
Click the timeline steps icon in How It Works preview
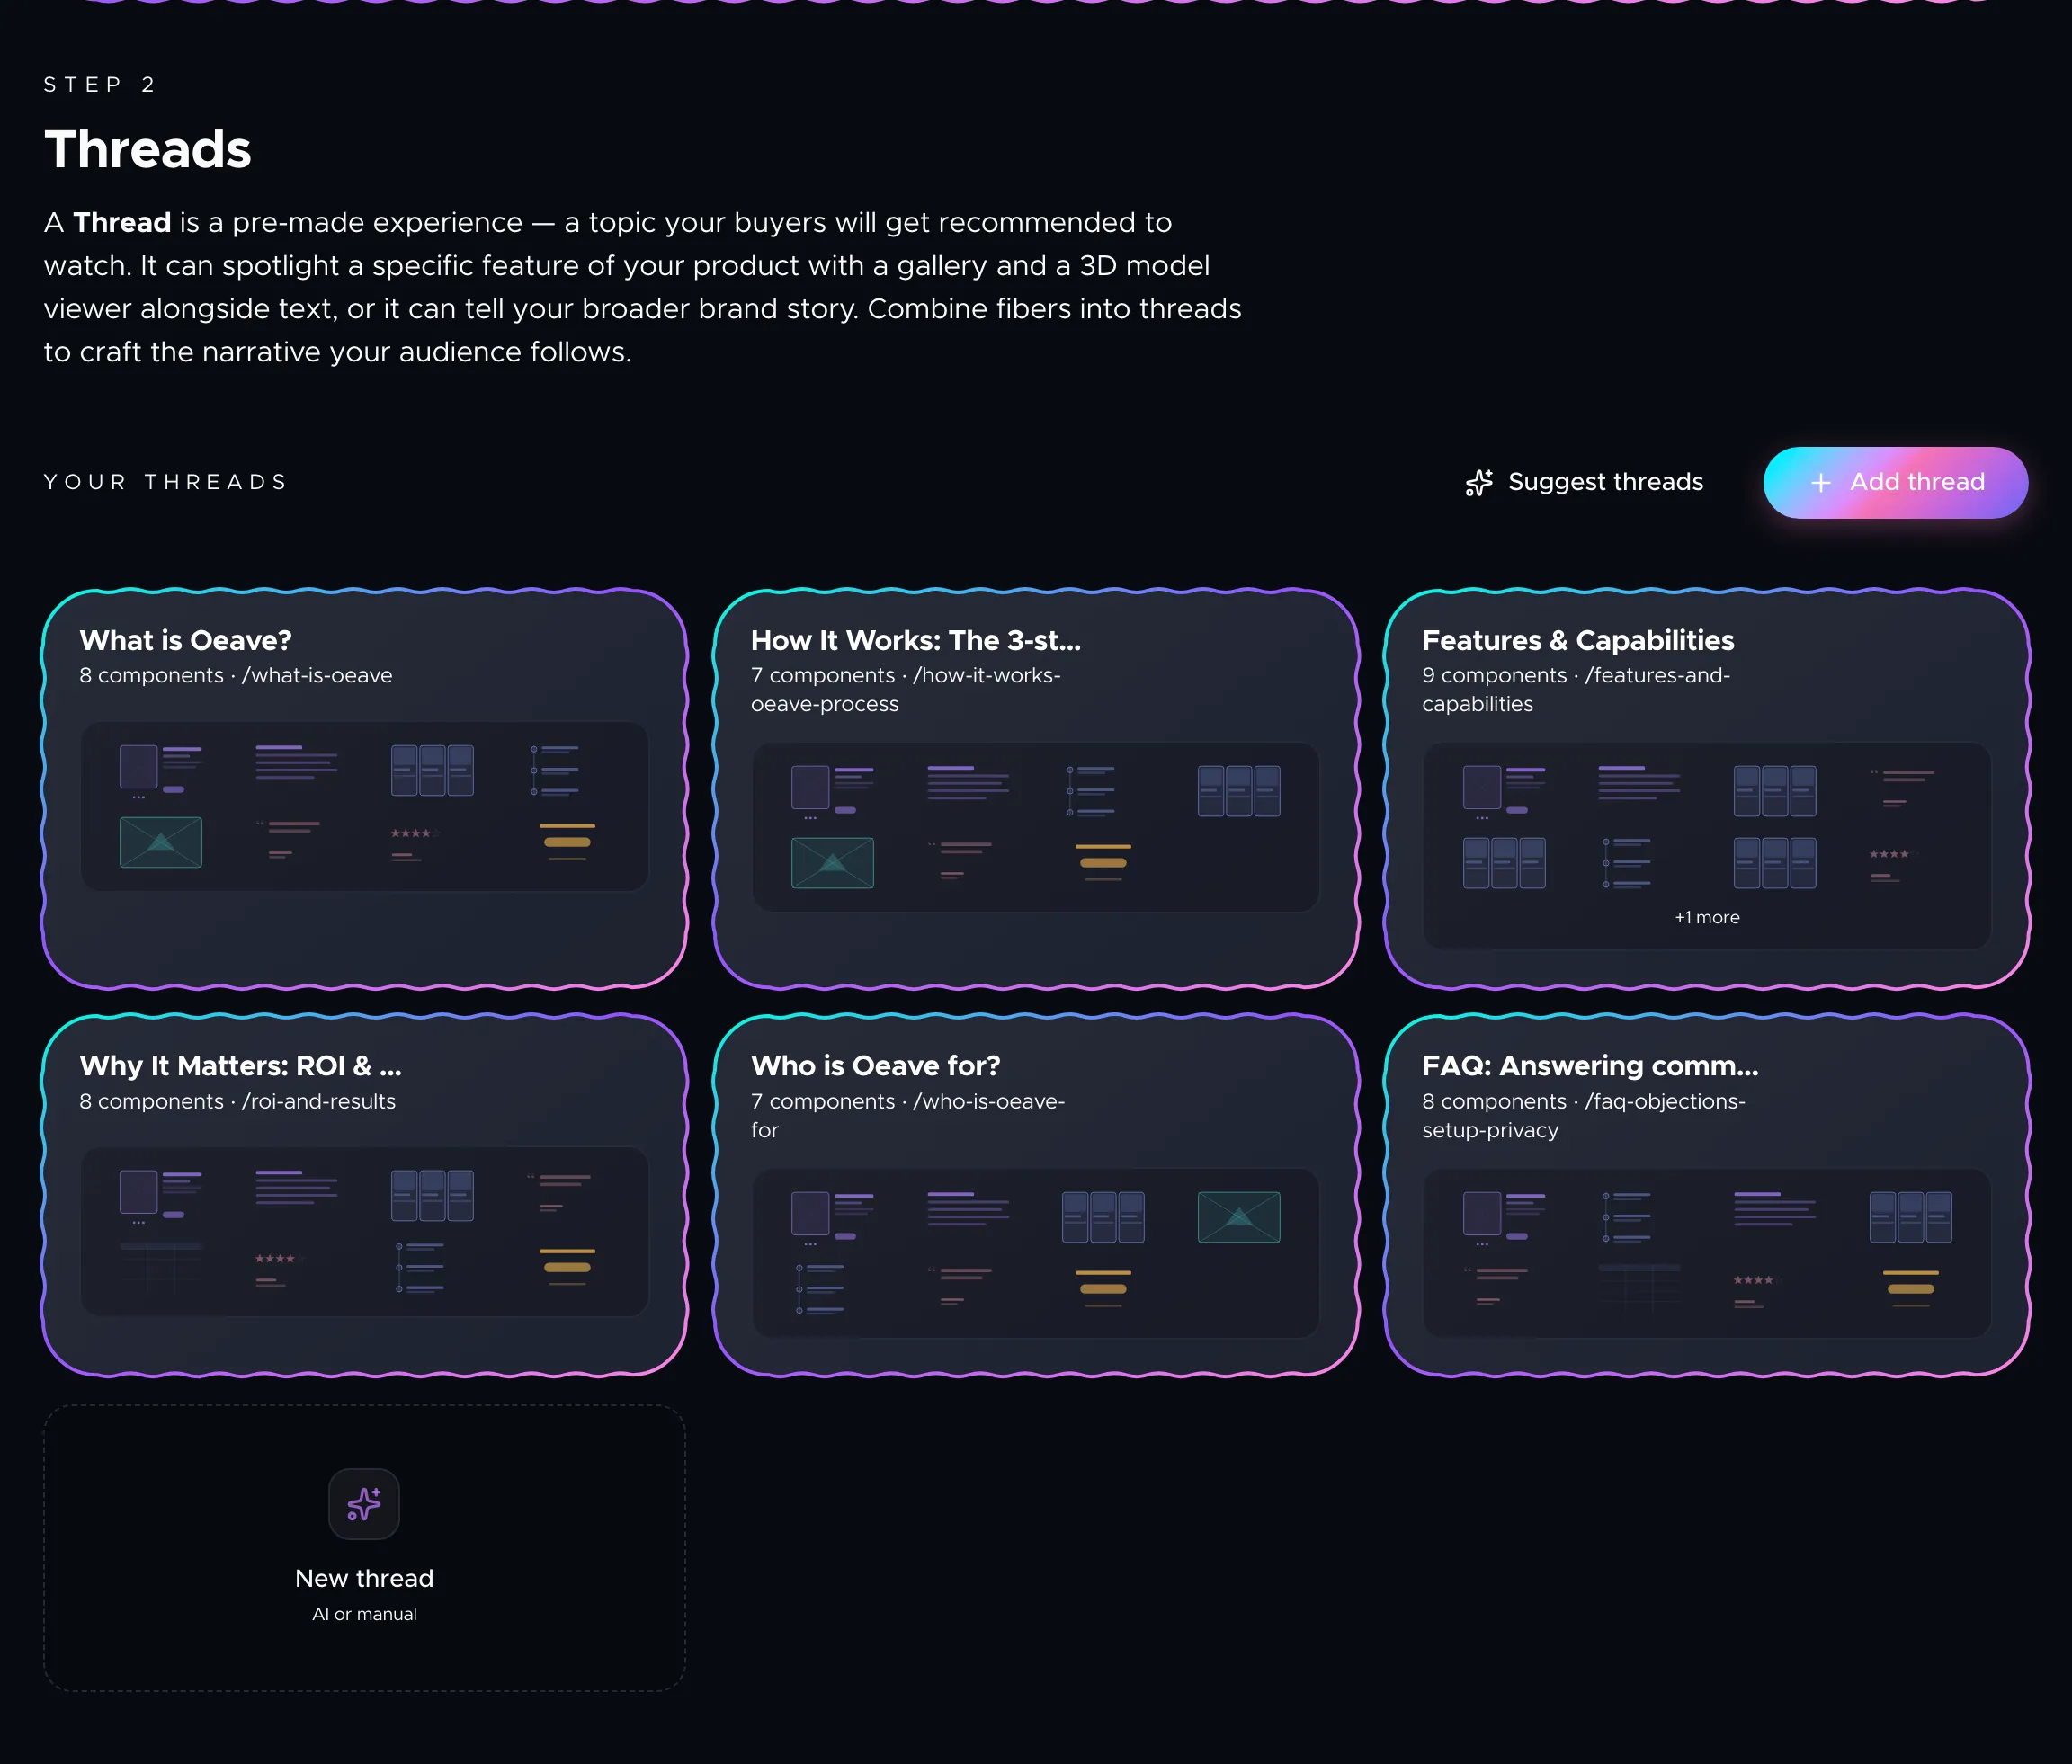tap(1091, 791)
